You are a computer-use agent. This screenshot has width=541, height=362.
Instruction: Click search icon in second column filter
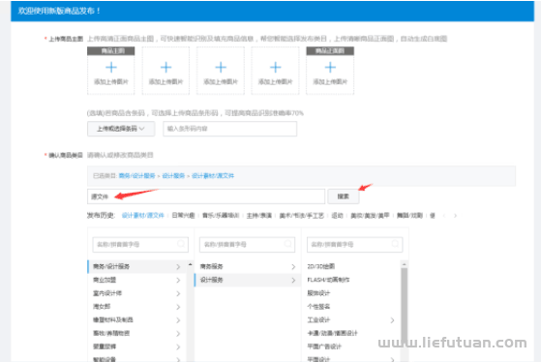(x=287, y=244)
